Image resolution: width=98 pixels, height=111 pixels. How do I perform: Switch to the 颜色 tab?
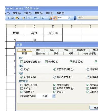[38, 50]
